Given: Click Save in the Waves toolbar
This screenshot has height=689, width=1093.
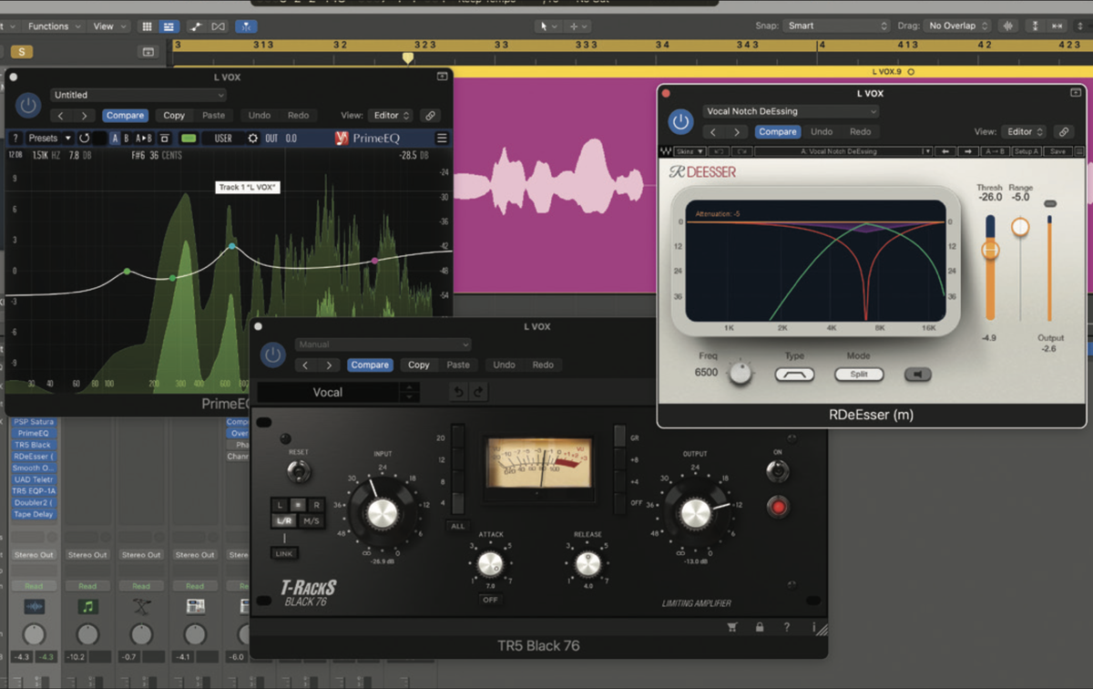Looking at the screenshot, I should coord(1058,150).
